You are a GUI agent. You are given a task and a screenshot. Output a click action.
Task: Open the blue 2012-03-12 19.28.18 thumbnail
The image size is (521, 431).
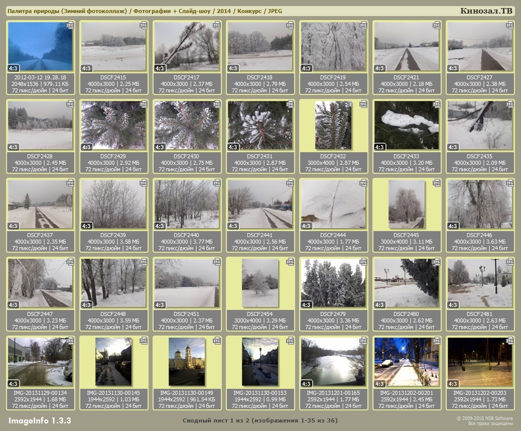(x=40, y=47)
